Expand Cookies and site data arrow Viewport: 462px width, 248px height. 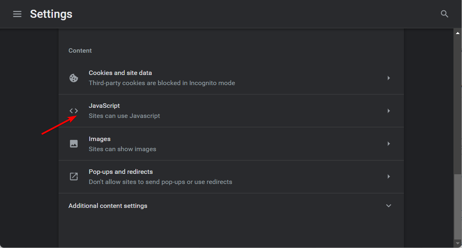[388, 78]
